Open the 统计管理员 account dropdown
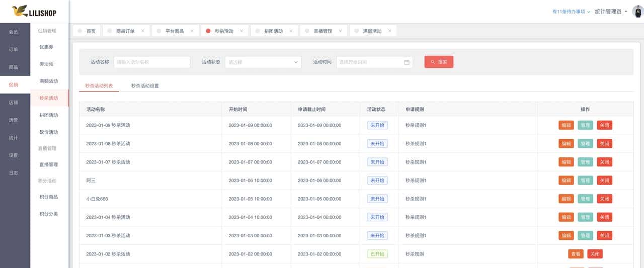This screenshot has height=268, width=644. [x=611, y=12]
